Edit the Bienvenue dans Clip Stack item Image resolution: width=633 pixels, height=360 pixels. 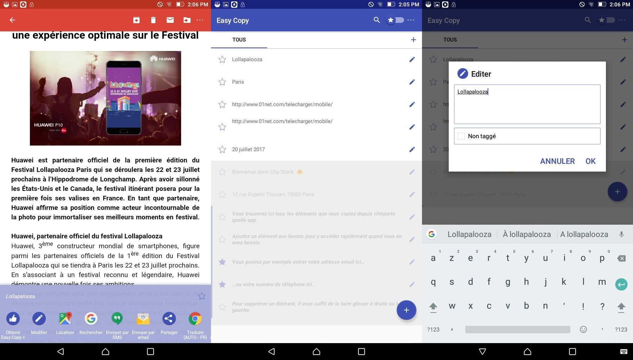(x=412, y=172)
